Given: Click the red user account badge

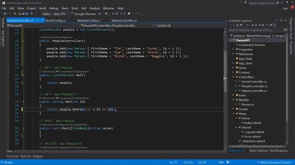Looking at the screenshot, I should (x=292, y=7).
